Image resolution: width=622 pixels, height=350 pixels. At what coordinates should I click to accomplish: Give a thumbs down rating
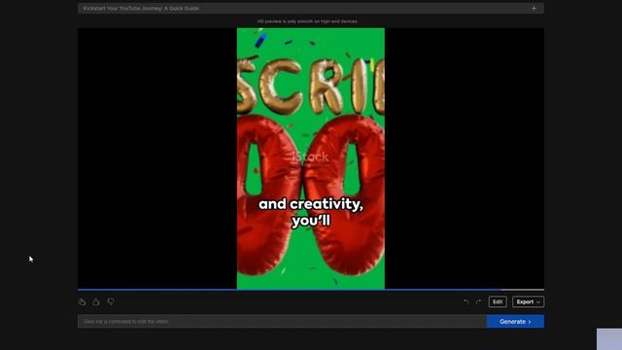point(111,302)
